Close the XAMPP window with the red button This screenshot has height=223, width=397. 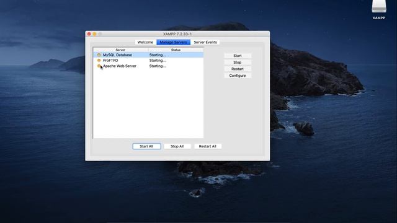[89, 34]
